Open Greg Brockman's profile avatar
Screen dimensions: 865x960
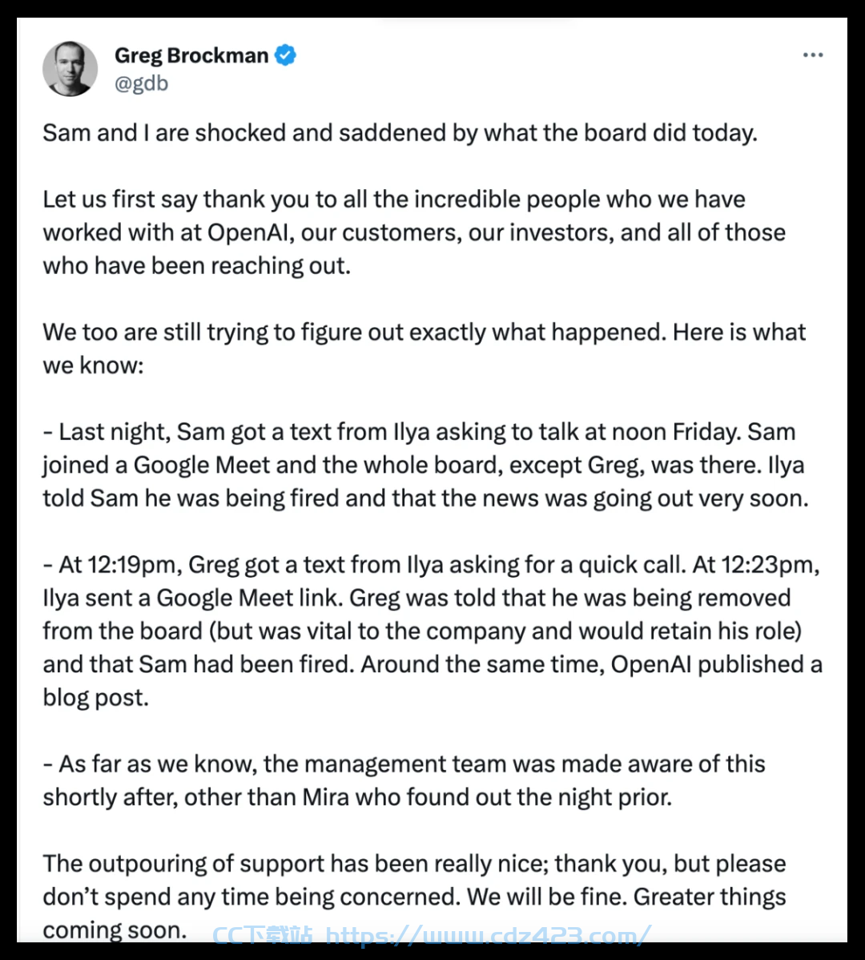click(x=70, y=69)
